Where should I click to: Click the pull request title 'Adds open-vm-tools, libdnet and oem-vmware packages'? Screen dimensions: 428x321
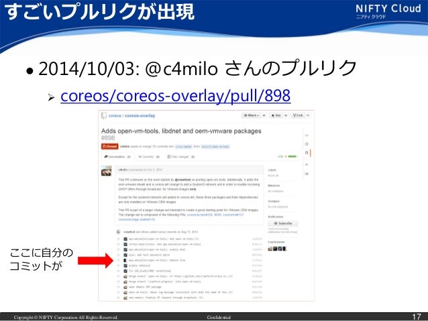click(x=181, y=131)
